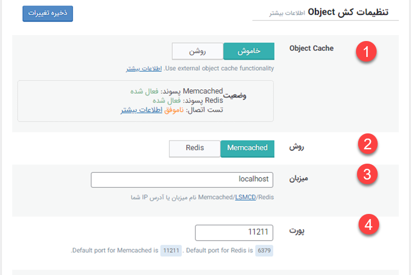
Task: Click the تنظیمات کش Object heading
Action: [x=348, y=12]
